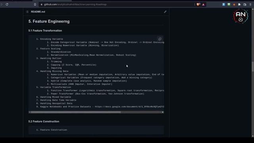Click the 'Handling Date Time Variable' line
This screenshot has height=143, width=254.
56,100
